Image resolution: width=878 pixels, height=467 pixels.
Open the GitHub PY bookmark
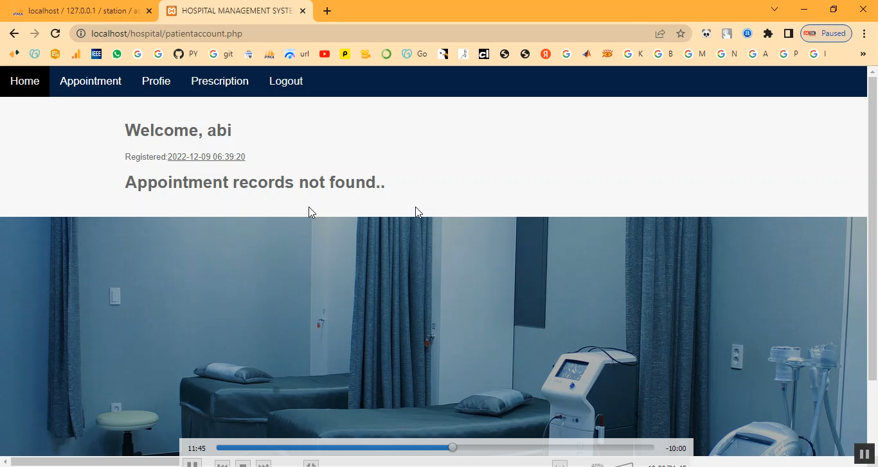185,55
